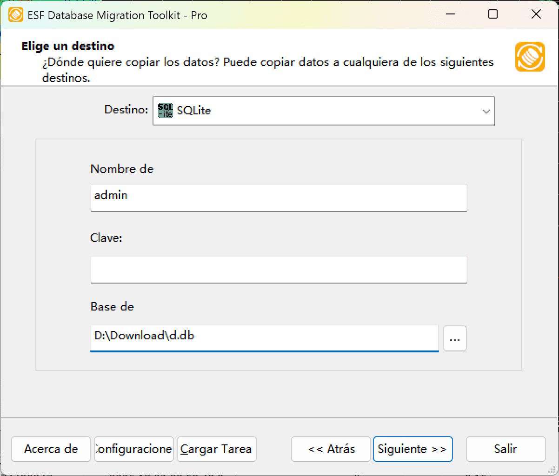Click the Base de path label
559x476 pixels.
112,307
